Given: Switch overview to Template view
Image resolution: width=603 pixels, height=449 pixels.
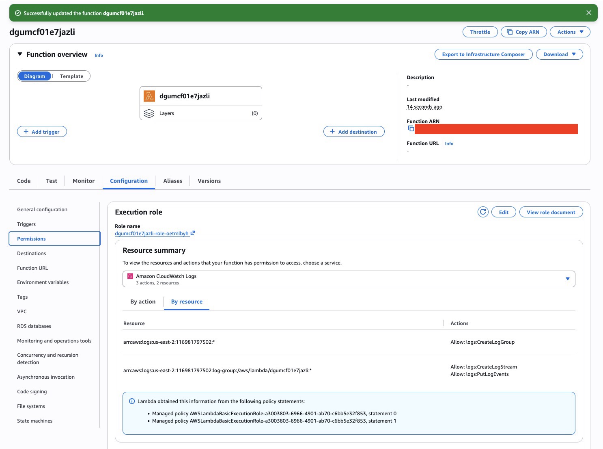Looking at the screenshot, I should 71,76.
